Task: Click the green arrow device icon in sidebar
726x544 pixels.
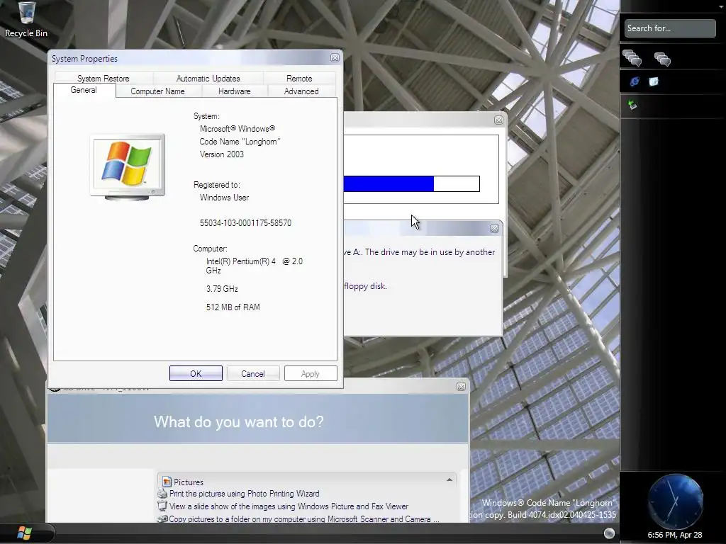Action: coord(632,105)
